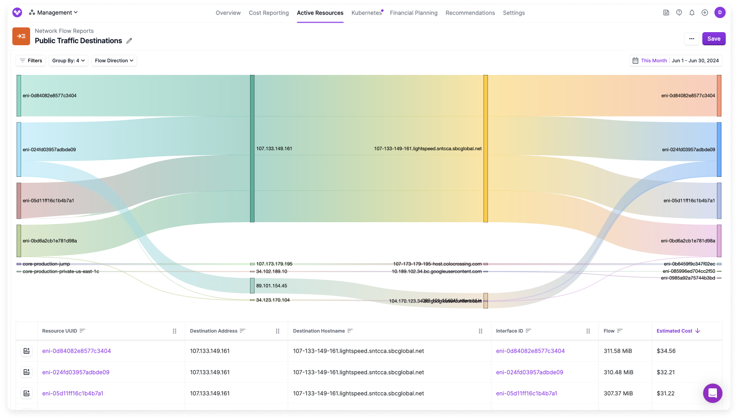Click the orange Network Flow Reports icon
This screenshot has height=420, width=738.
21,36
